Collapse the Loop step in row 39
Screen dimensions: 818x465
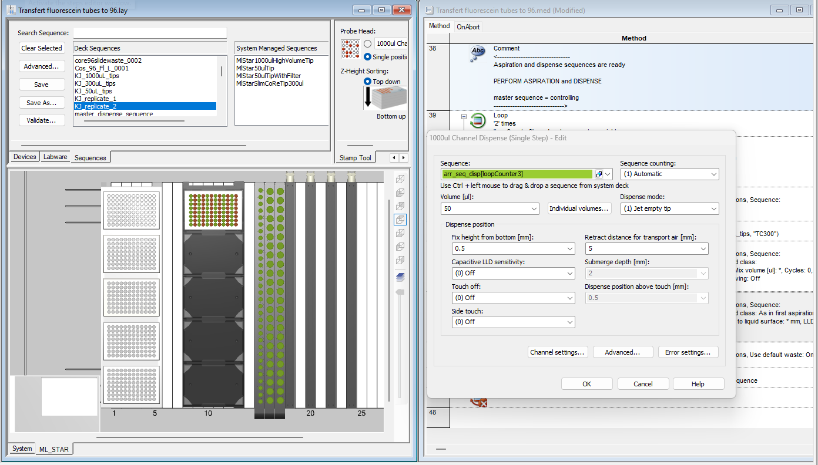[464, 117]
